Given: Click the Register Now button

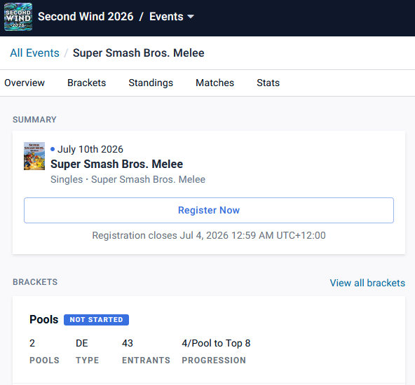Looking at the screenshot, I should (x=209, y=210).
